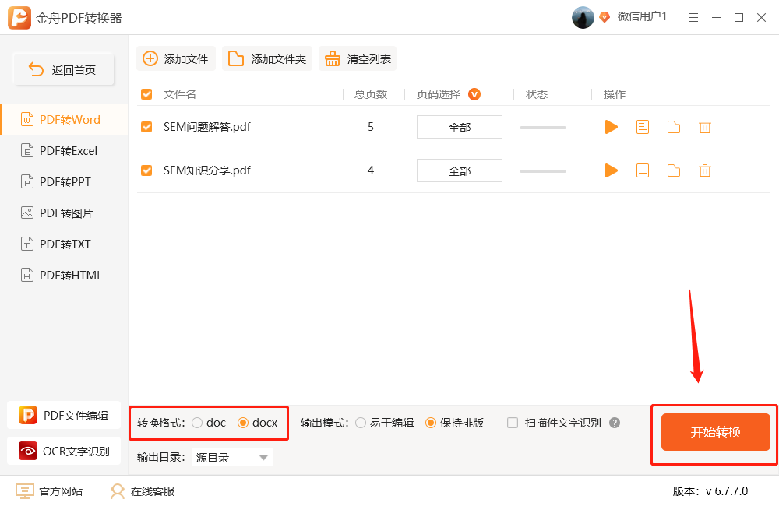Click the 总页数 column header
The image size is (779, 506).
point(371,94)
